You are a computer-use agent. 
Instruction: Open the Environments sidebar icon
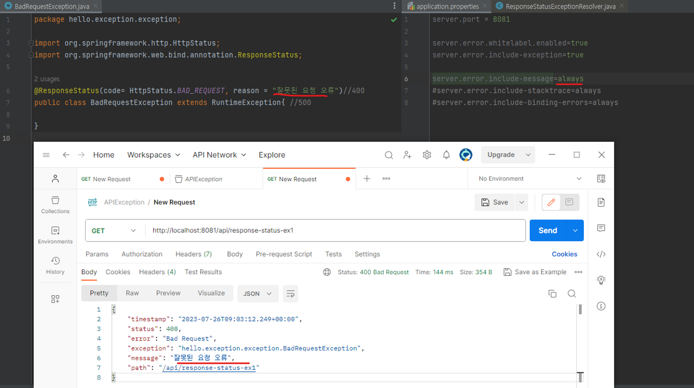[x=55, y=235]
